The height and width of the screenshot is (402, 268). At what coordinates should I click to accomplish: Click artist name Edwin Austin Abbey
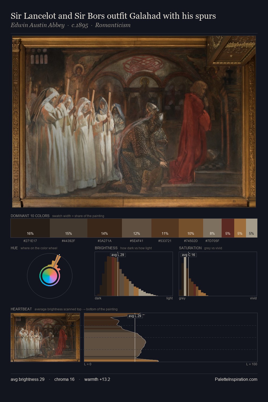[38, 25]
